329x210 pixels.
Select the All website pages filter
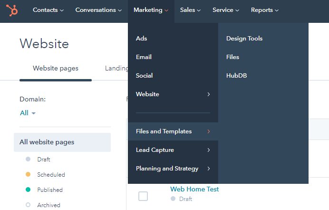pos(62,142)
